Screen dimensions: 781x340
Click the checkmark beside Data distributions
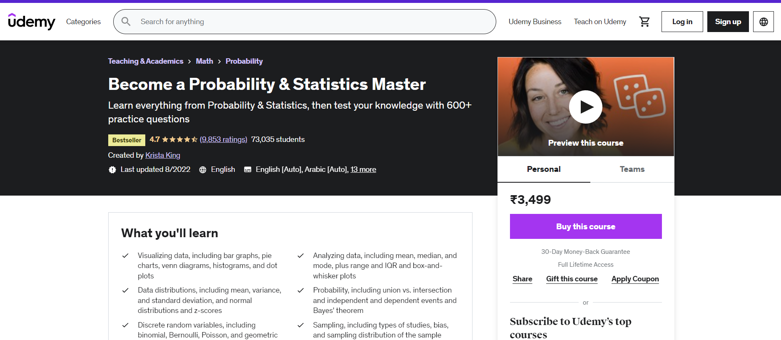pyautogui.click(x=125, y=290)
